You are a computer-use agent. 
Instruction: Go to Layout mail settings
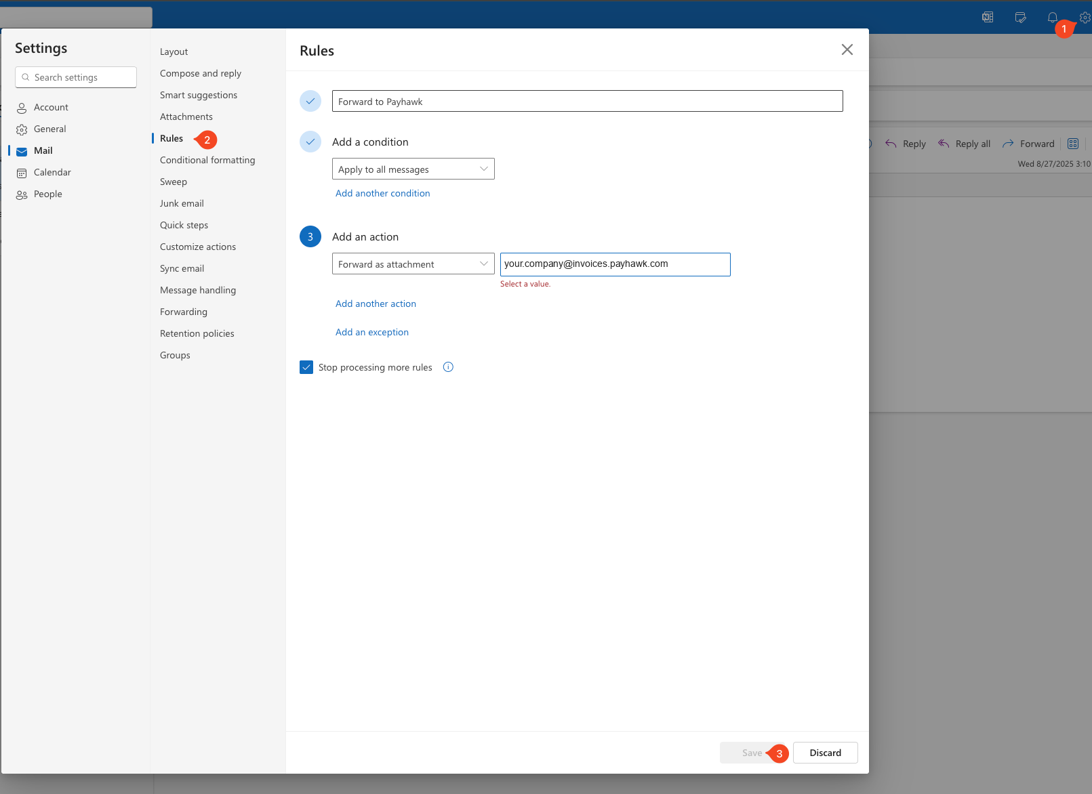[x=174, y=51]
